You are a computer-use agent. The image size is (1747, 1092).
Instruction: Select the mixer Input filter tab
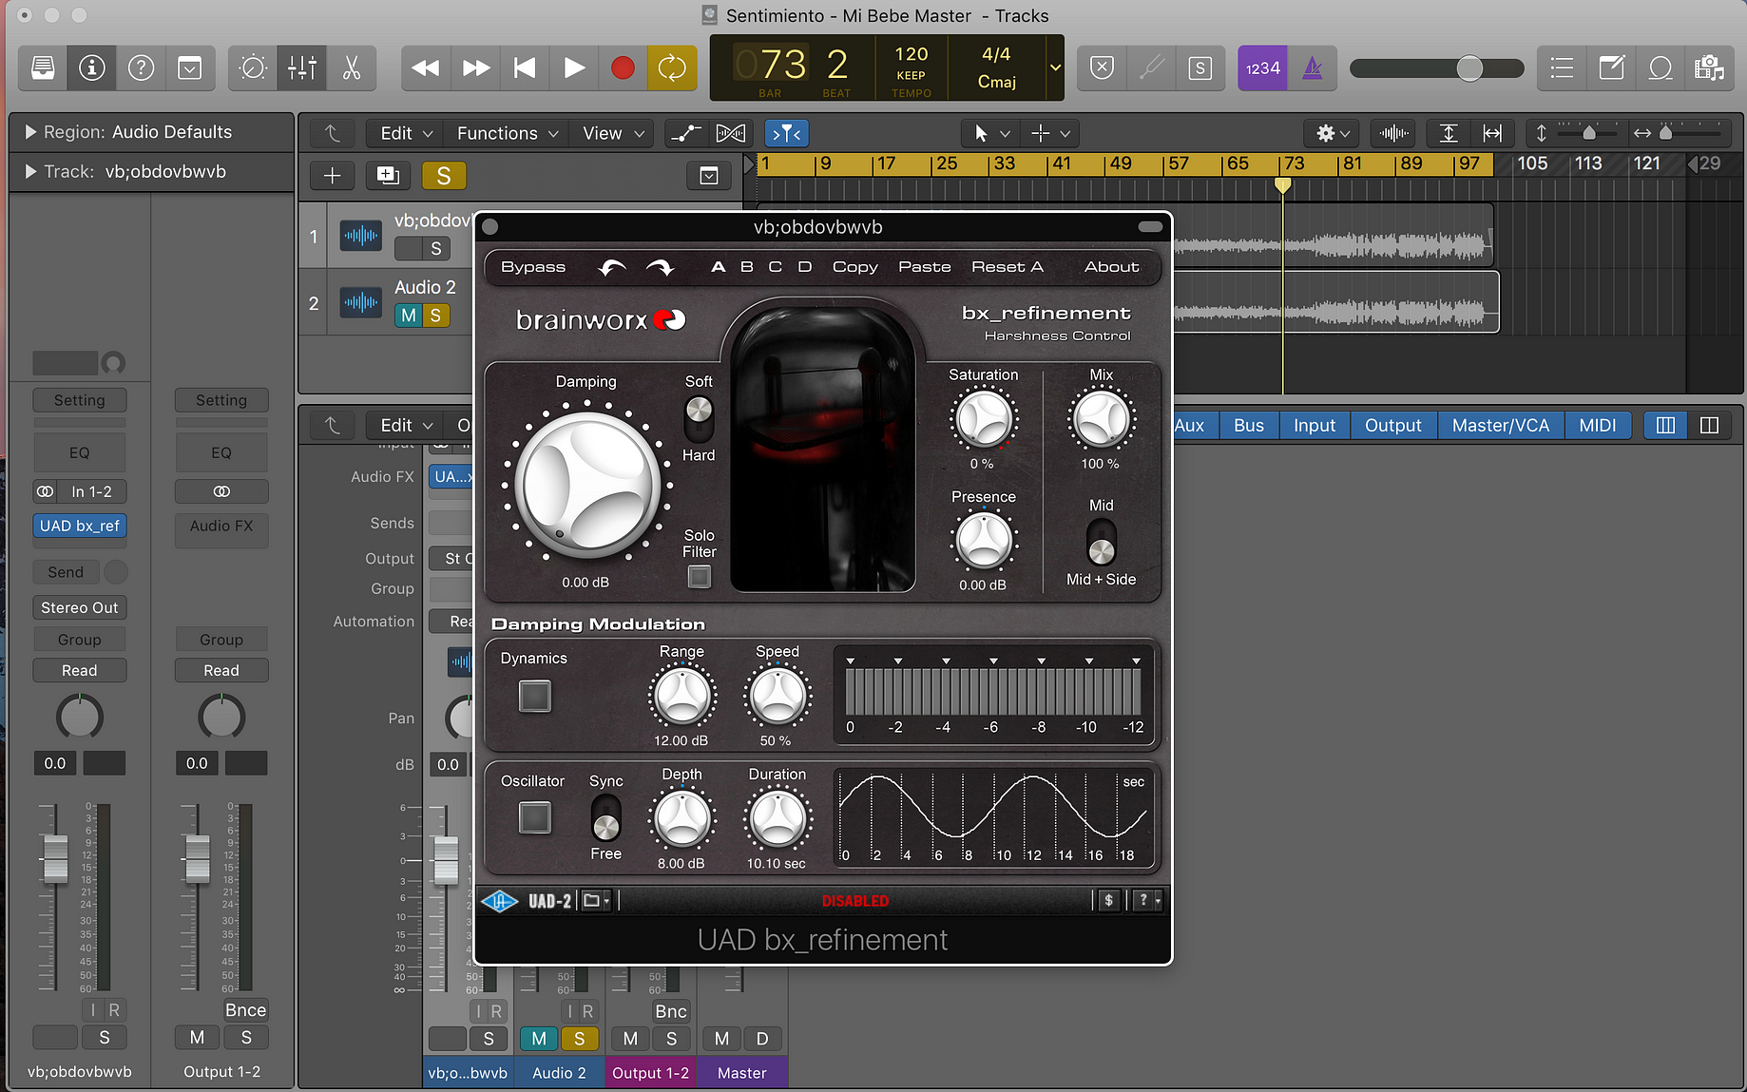click(x=1314, y=426)
